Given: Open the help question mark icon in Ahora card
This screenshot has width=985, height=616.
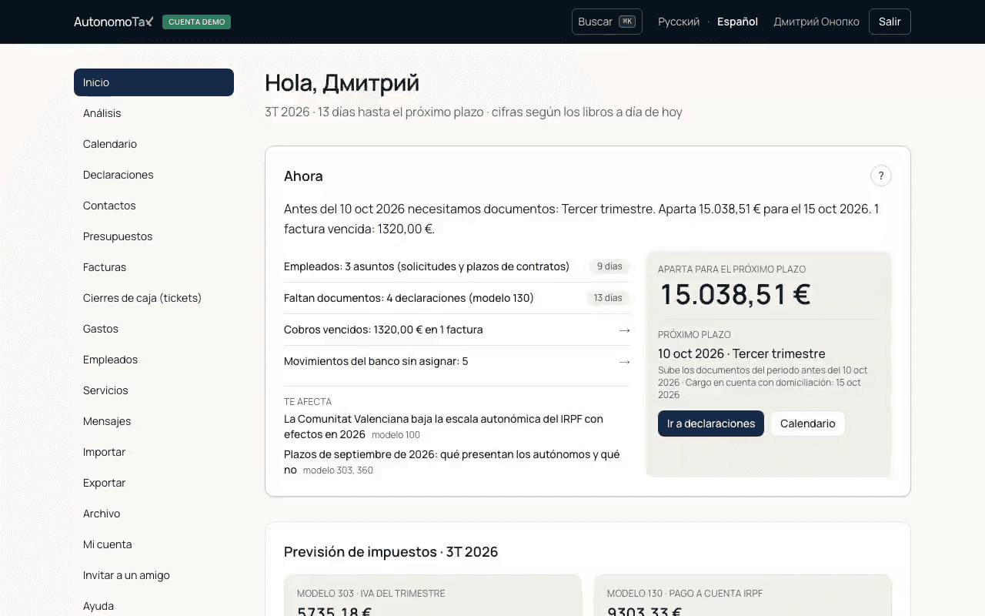Looking at the screenshot, I should pyautogui.click(x=881, y=176).
